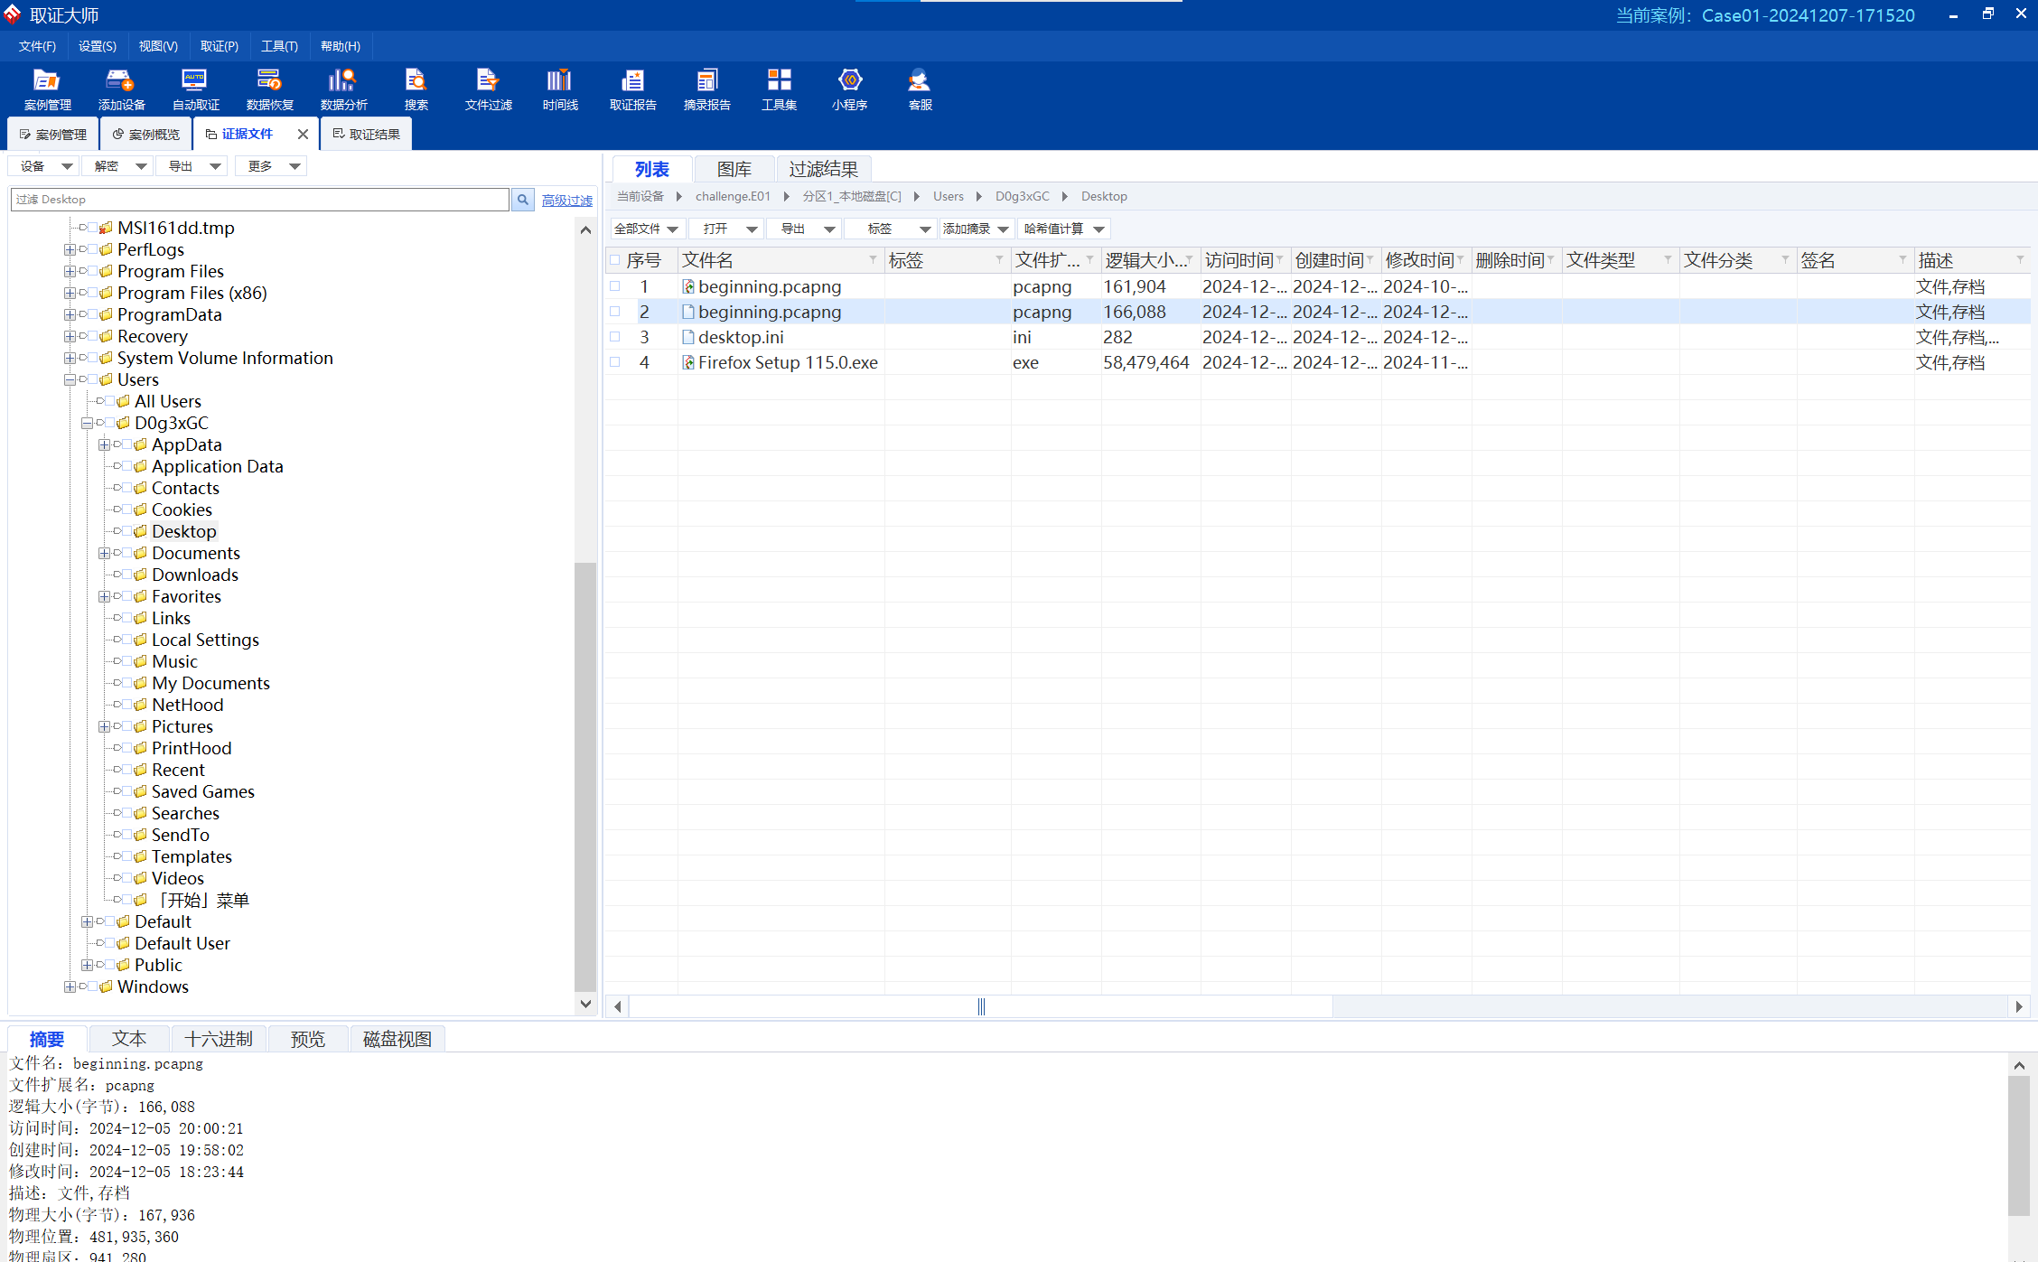Open the 数据恢复 tool
The image size is (2038, 1262).
point(269,89)
